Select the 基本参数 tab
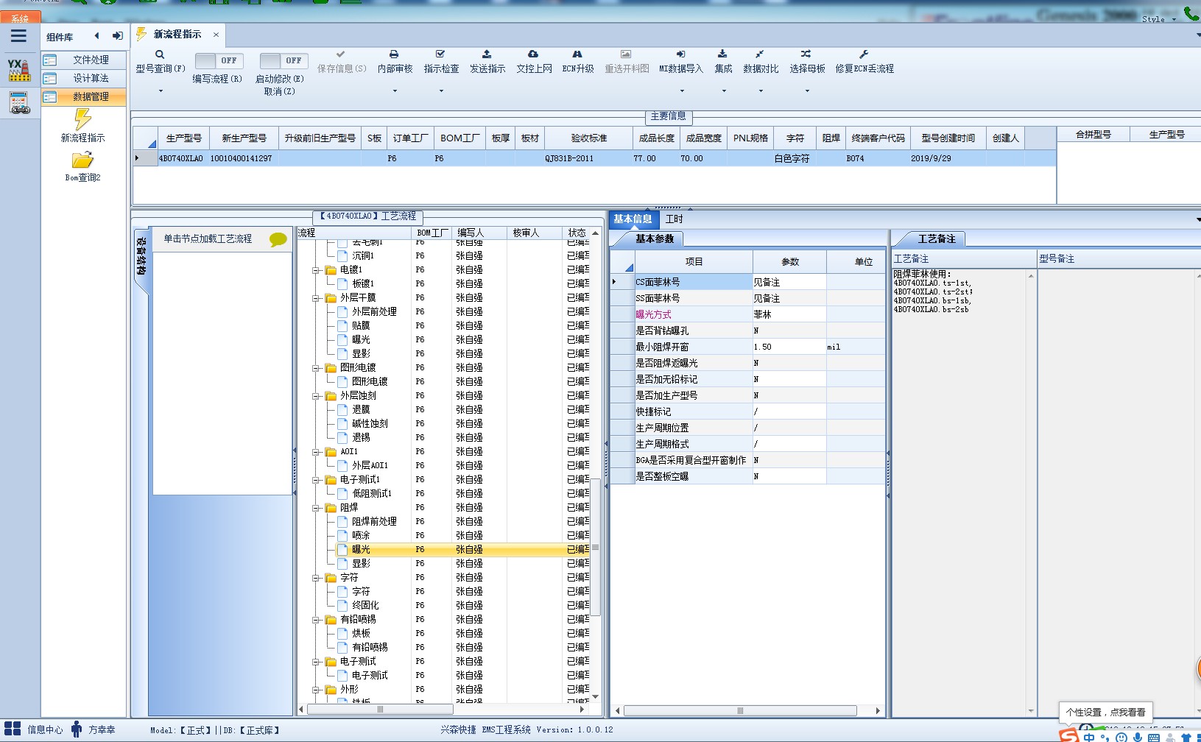 tap(655, 239)
